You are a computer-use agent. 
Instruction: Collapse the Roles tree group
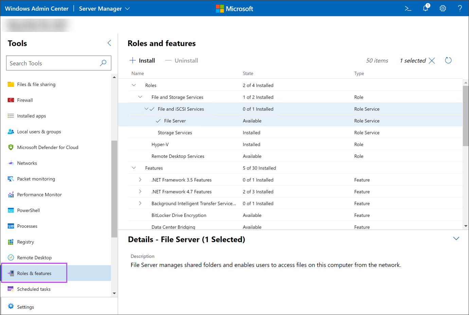[x=134, y=85]
